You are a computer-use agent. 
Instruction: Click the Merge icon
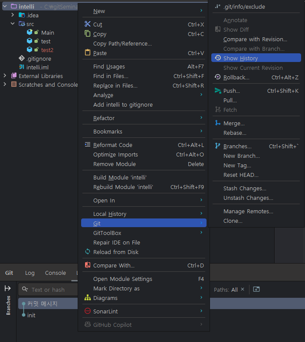click(218, 123)
